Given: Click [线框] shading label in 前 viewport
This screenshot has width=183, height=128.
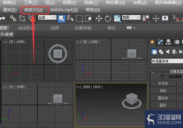Looking at the screenshot, I should coord(95,42).
